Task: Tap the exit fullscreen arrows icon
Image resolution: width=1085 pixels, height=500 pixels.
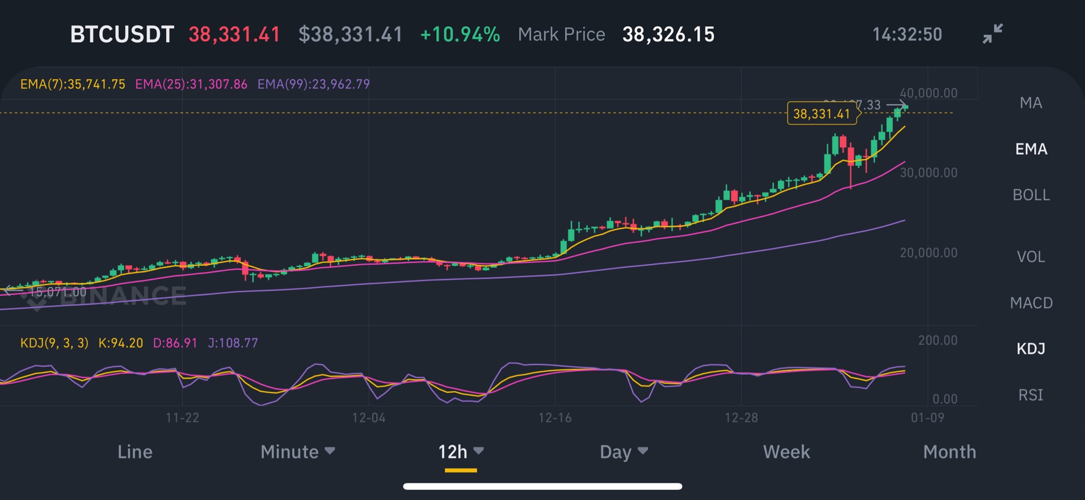Action: (992, 34)
